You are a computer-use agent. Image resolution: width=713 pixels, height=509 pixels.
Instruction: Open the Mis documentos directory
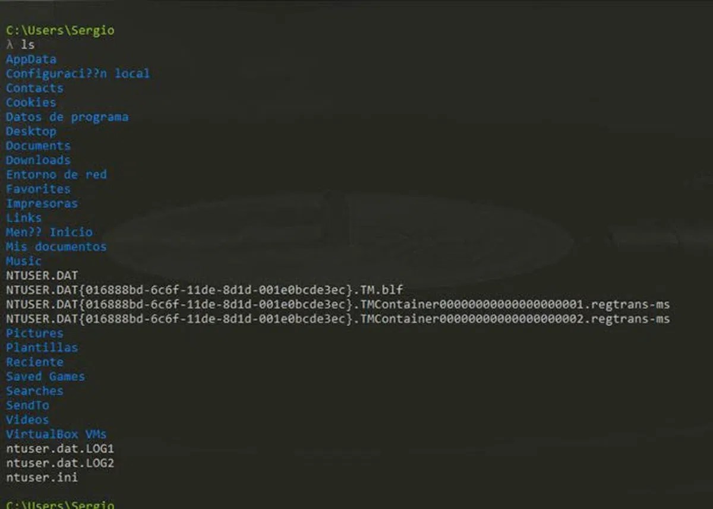point(56,246)
